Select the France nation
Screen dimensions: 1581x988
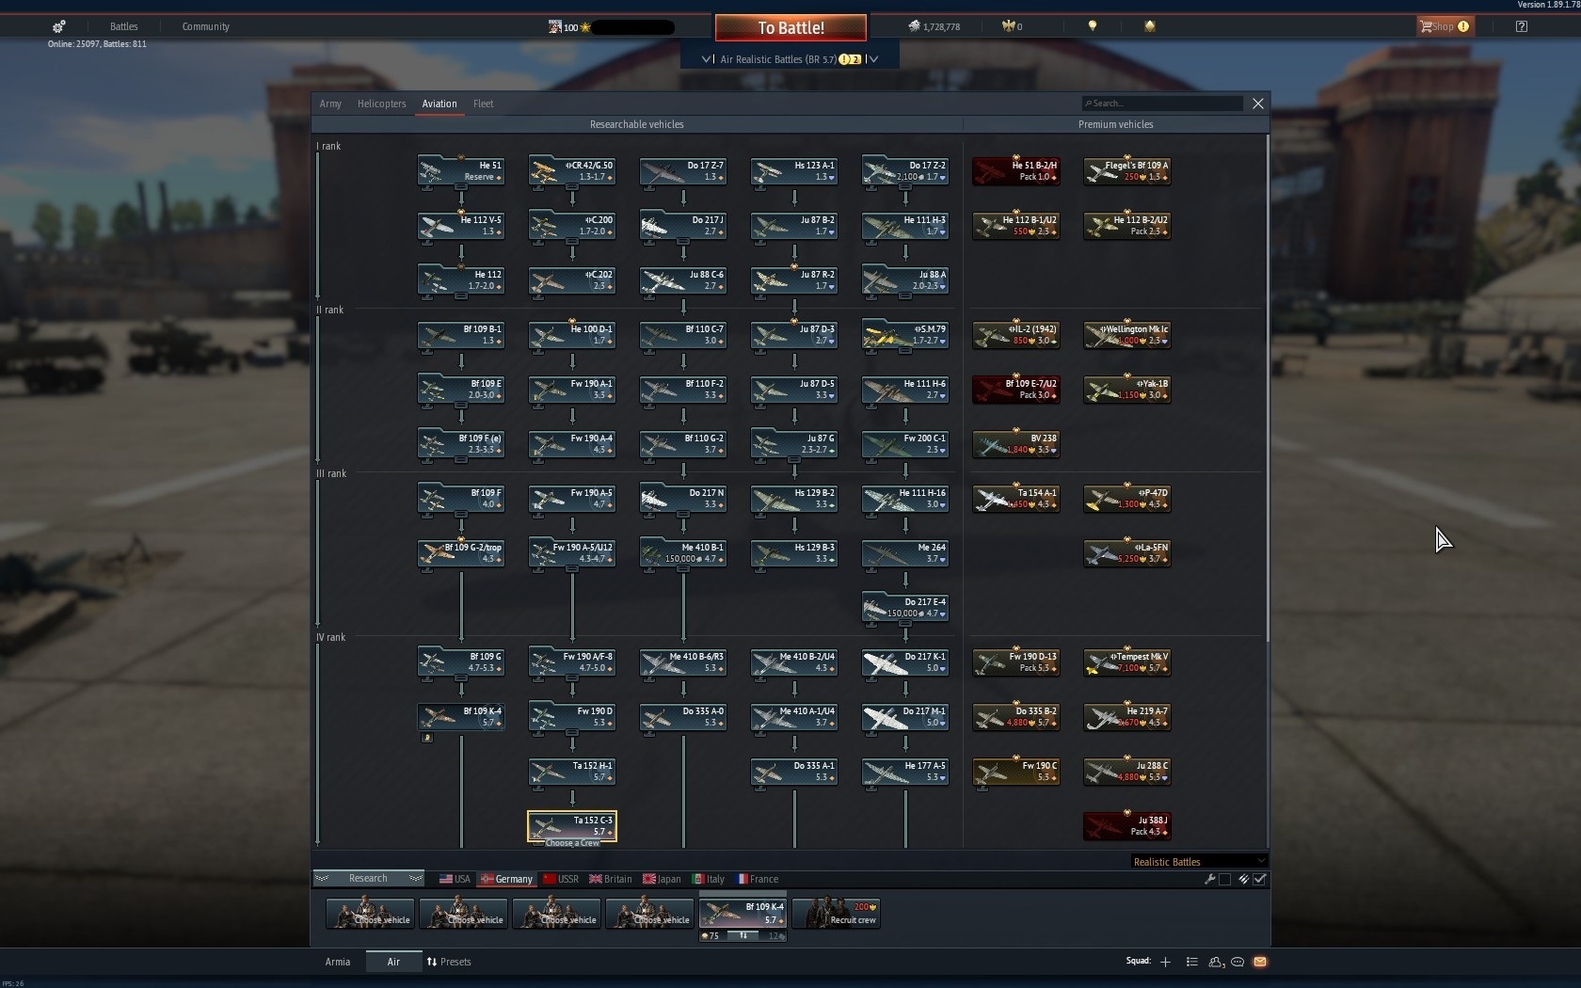coord(758,879)
